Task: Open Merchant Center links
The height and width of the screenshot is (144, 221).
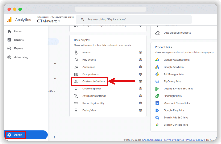Action: coord(177,103)
